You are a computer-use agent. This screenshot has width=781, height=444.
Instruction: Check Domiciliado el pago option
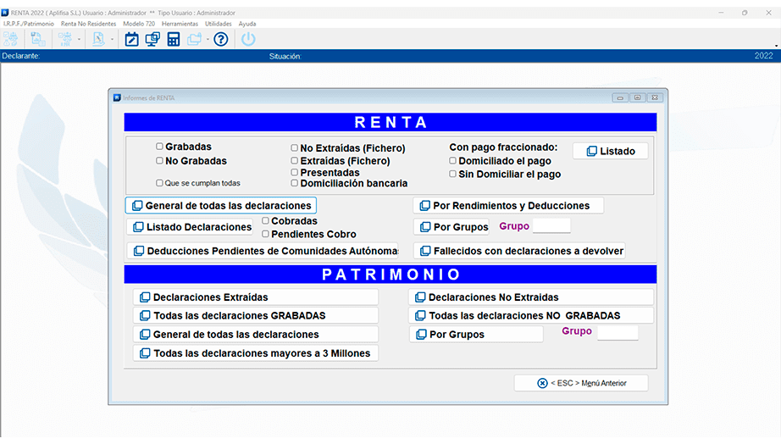click(x=453, y=160)
